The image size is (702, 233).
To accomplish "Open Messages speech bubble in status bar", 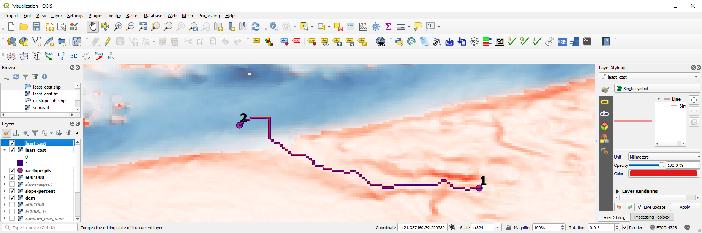I will [687, 228].
